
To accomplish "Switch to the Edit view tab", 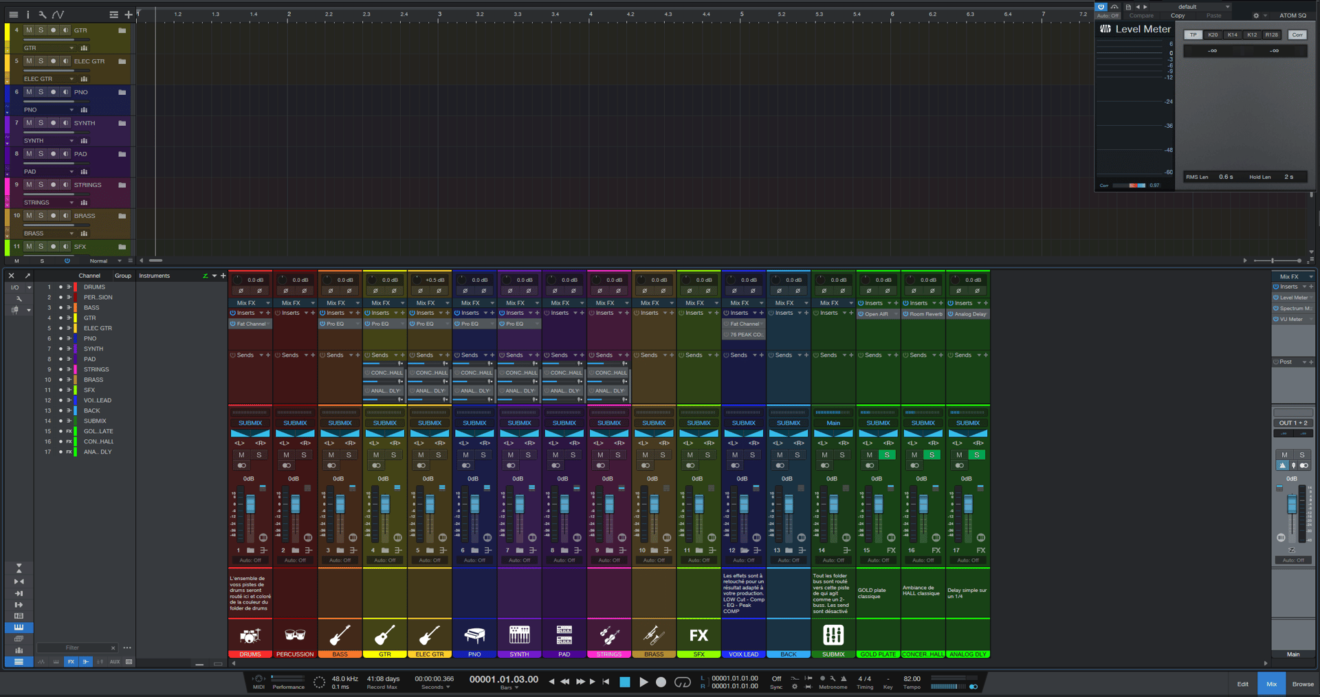I will 1242,684.
